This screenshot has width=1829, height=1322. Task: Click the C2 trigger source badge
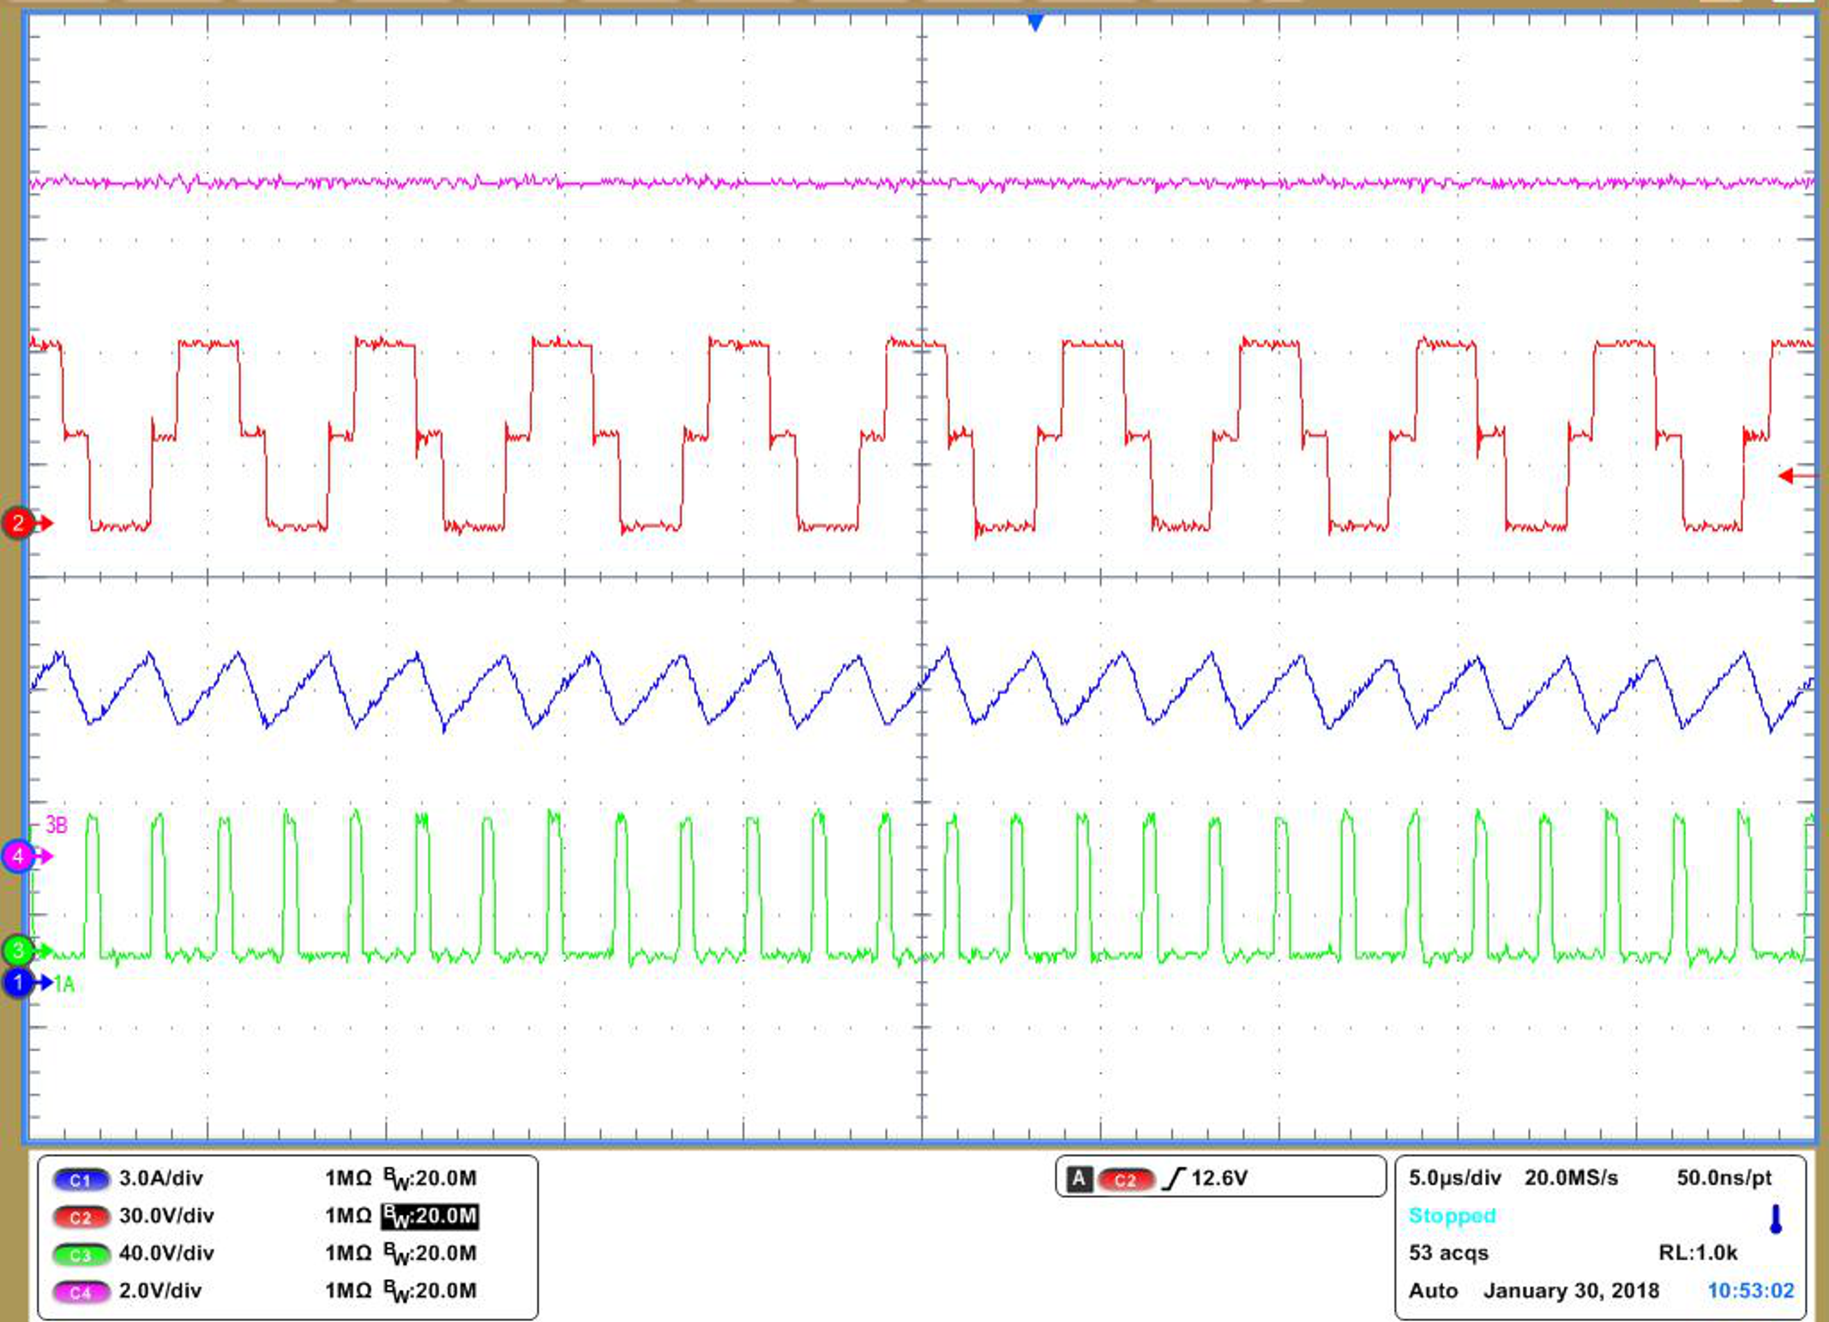pyautogui.click(x=1128, y=1177)
